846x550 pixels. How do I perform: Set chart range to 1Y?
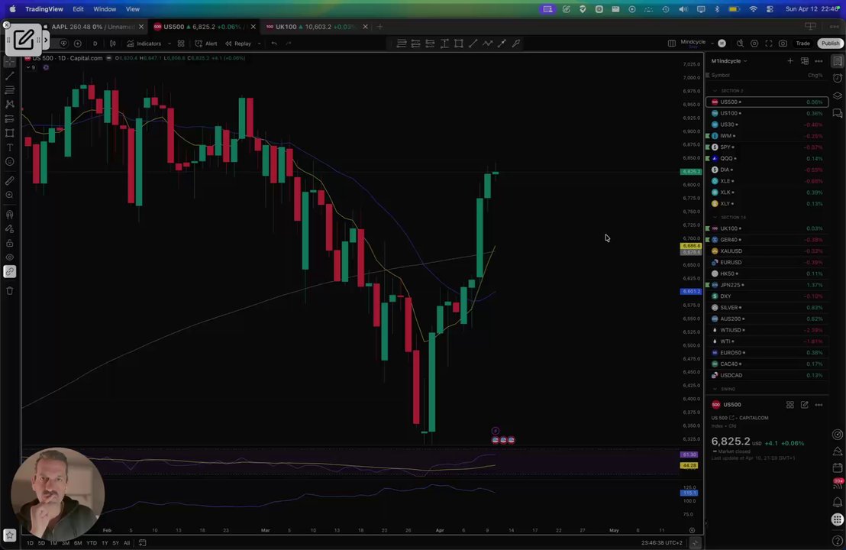click(x=105, y=543)
